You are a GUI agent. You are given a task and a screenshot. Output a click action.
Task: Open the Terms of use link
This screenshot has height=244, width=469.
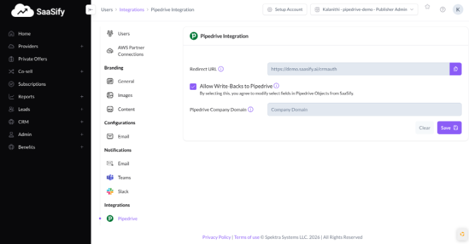click(247, 237)
